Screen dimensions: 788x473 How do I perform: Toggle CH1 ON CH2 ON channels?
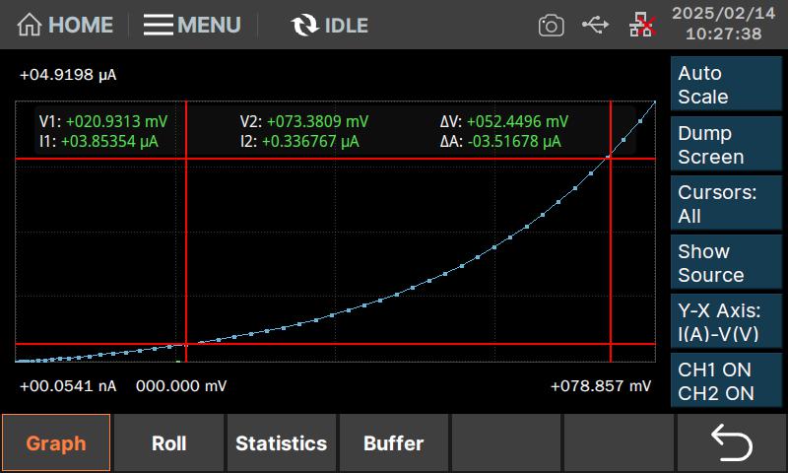(x=727, y=381)
